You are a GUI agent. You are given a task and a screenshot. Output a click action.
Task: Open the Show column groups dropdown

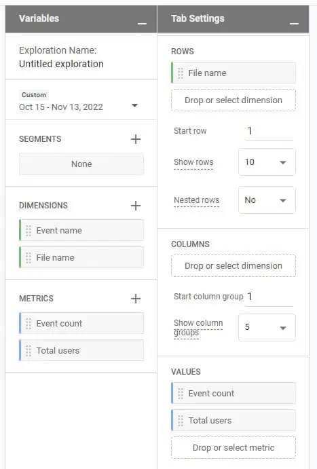[267, 328]
